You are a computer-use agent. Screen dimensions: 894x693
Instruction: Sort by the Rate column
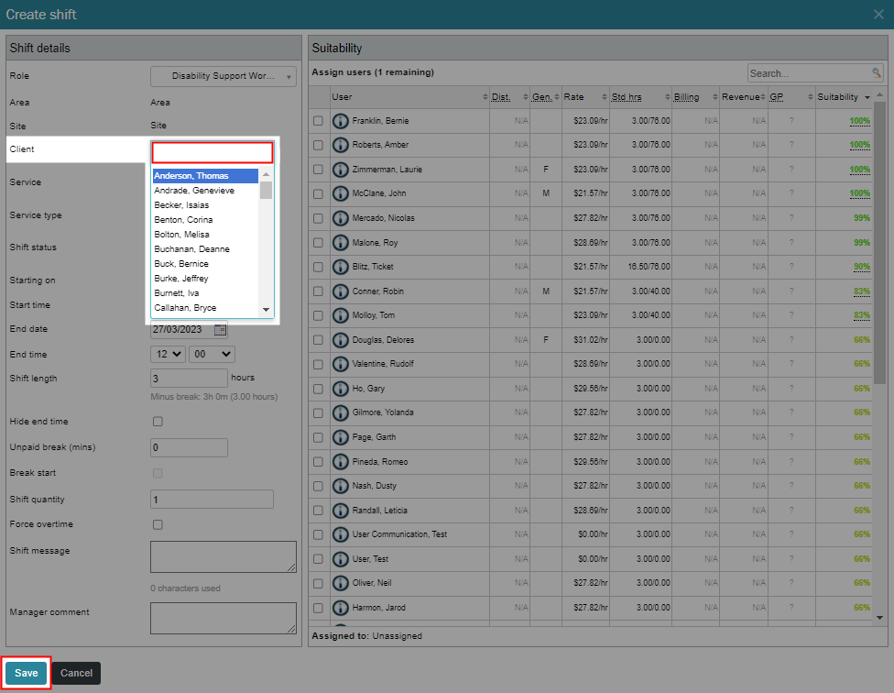pos(585,97)
